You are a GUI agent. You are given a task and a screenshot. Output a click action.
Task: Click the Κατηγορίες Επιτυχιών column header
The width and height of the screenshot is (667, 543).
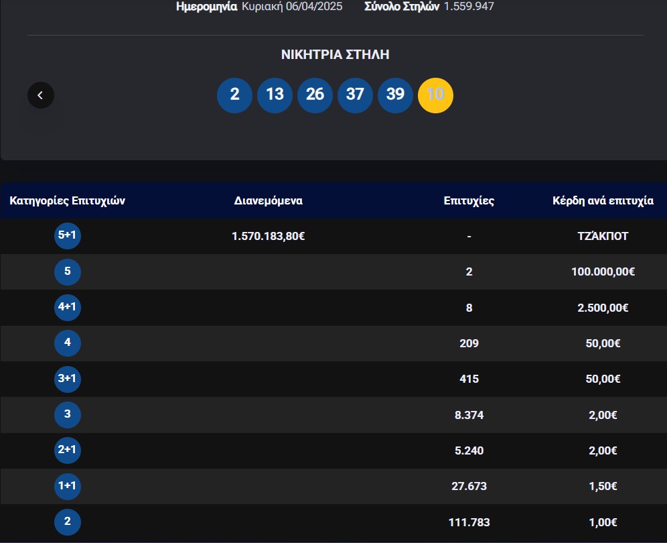pyautogui.click(x=68, y=200)
